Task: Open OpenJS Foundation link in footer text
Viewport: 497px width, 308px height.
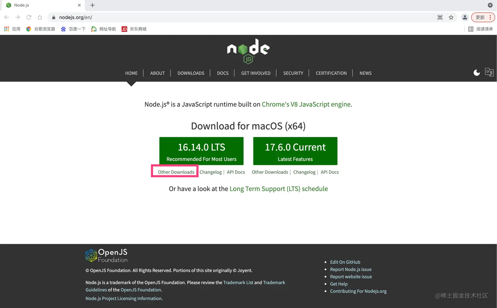Action: pyautogui.click(x=141, y=290)
